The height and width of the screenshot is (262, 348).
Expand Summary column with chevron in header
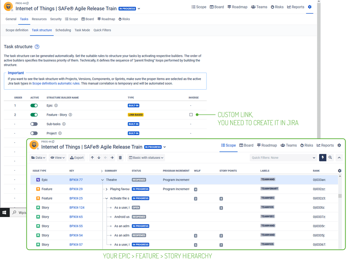102,171
